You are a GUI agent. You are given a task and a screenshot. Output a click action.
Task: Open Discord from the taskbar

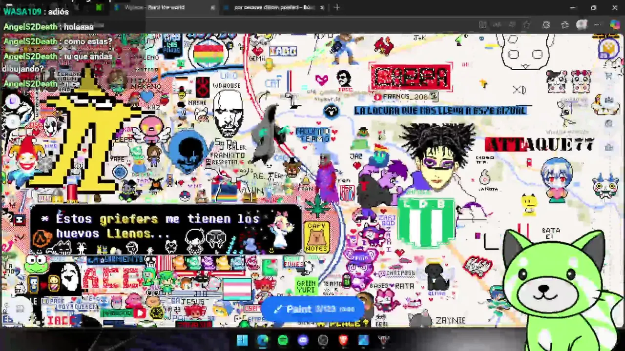(303, 340)
